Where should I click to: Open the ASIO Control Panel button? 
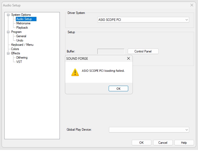point(143,51)
